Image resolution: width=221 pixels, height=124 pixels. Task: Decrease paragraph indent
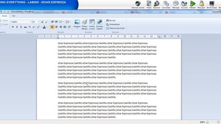coord(52,22)
